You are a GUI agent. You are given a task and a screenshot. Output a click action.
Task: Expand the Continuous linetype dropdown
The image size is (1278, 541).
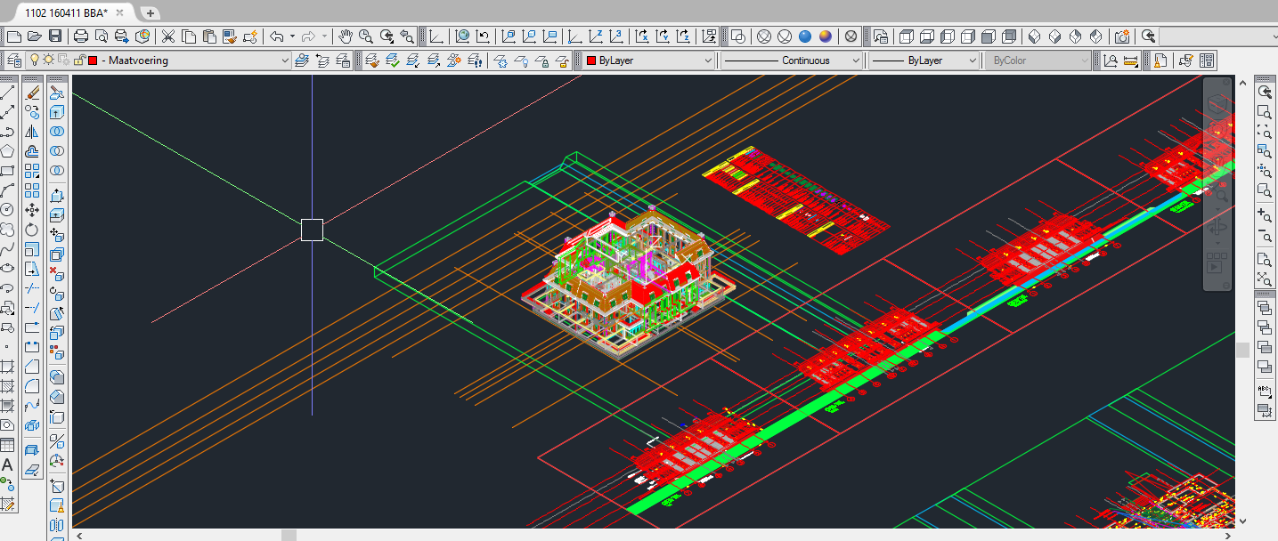(856, 61)
